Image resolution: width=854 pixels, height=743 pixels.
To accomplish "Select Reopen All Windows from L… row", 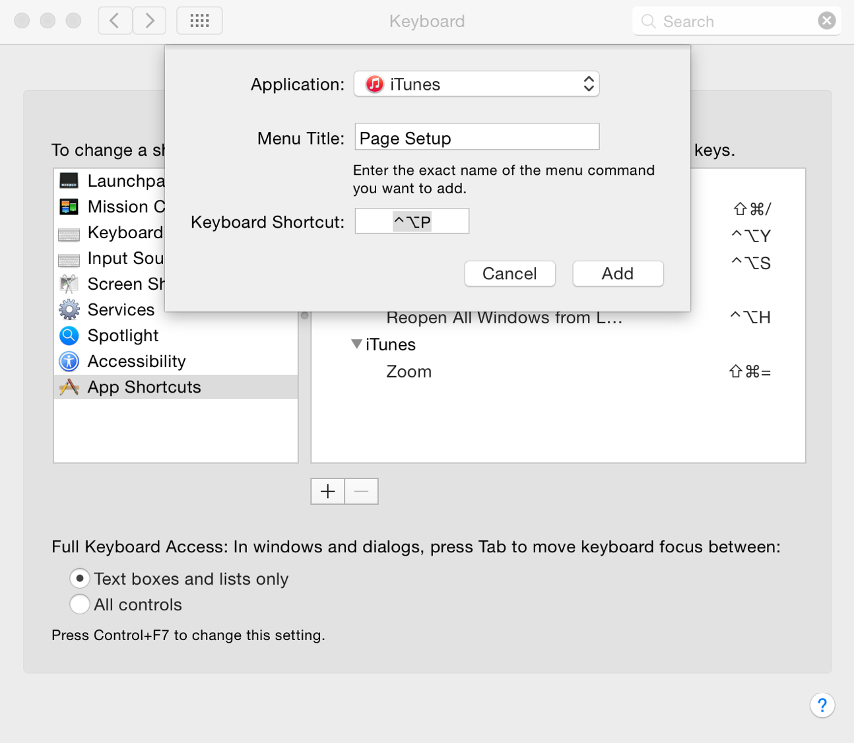I will 558,318.
